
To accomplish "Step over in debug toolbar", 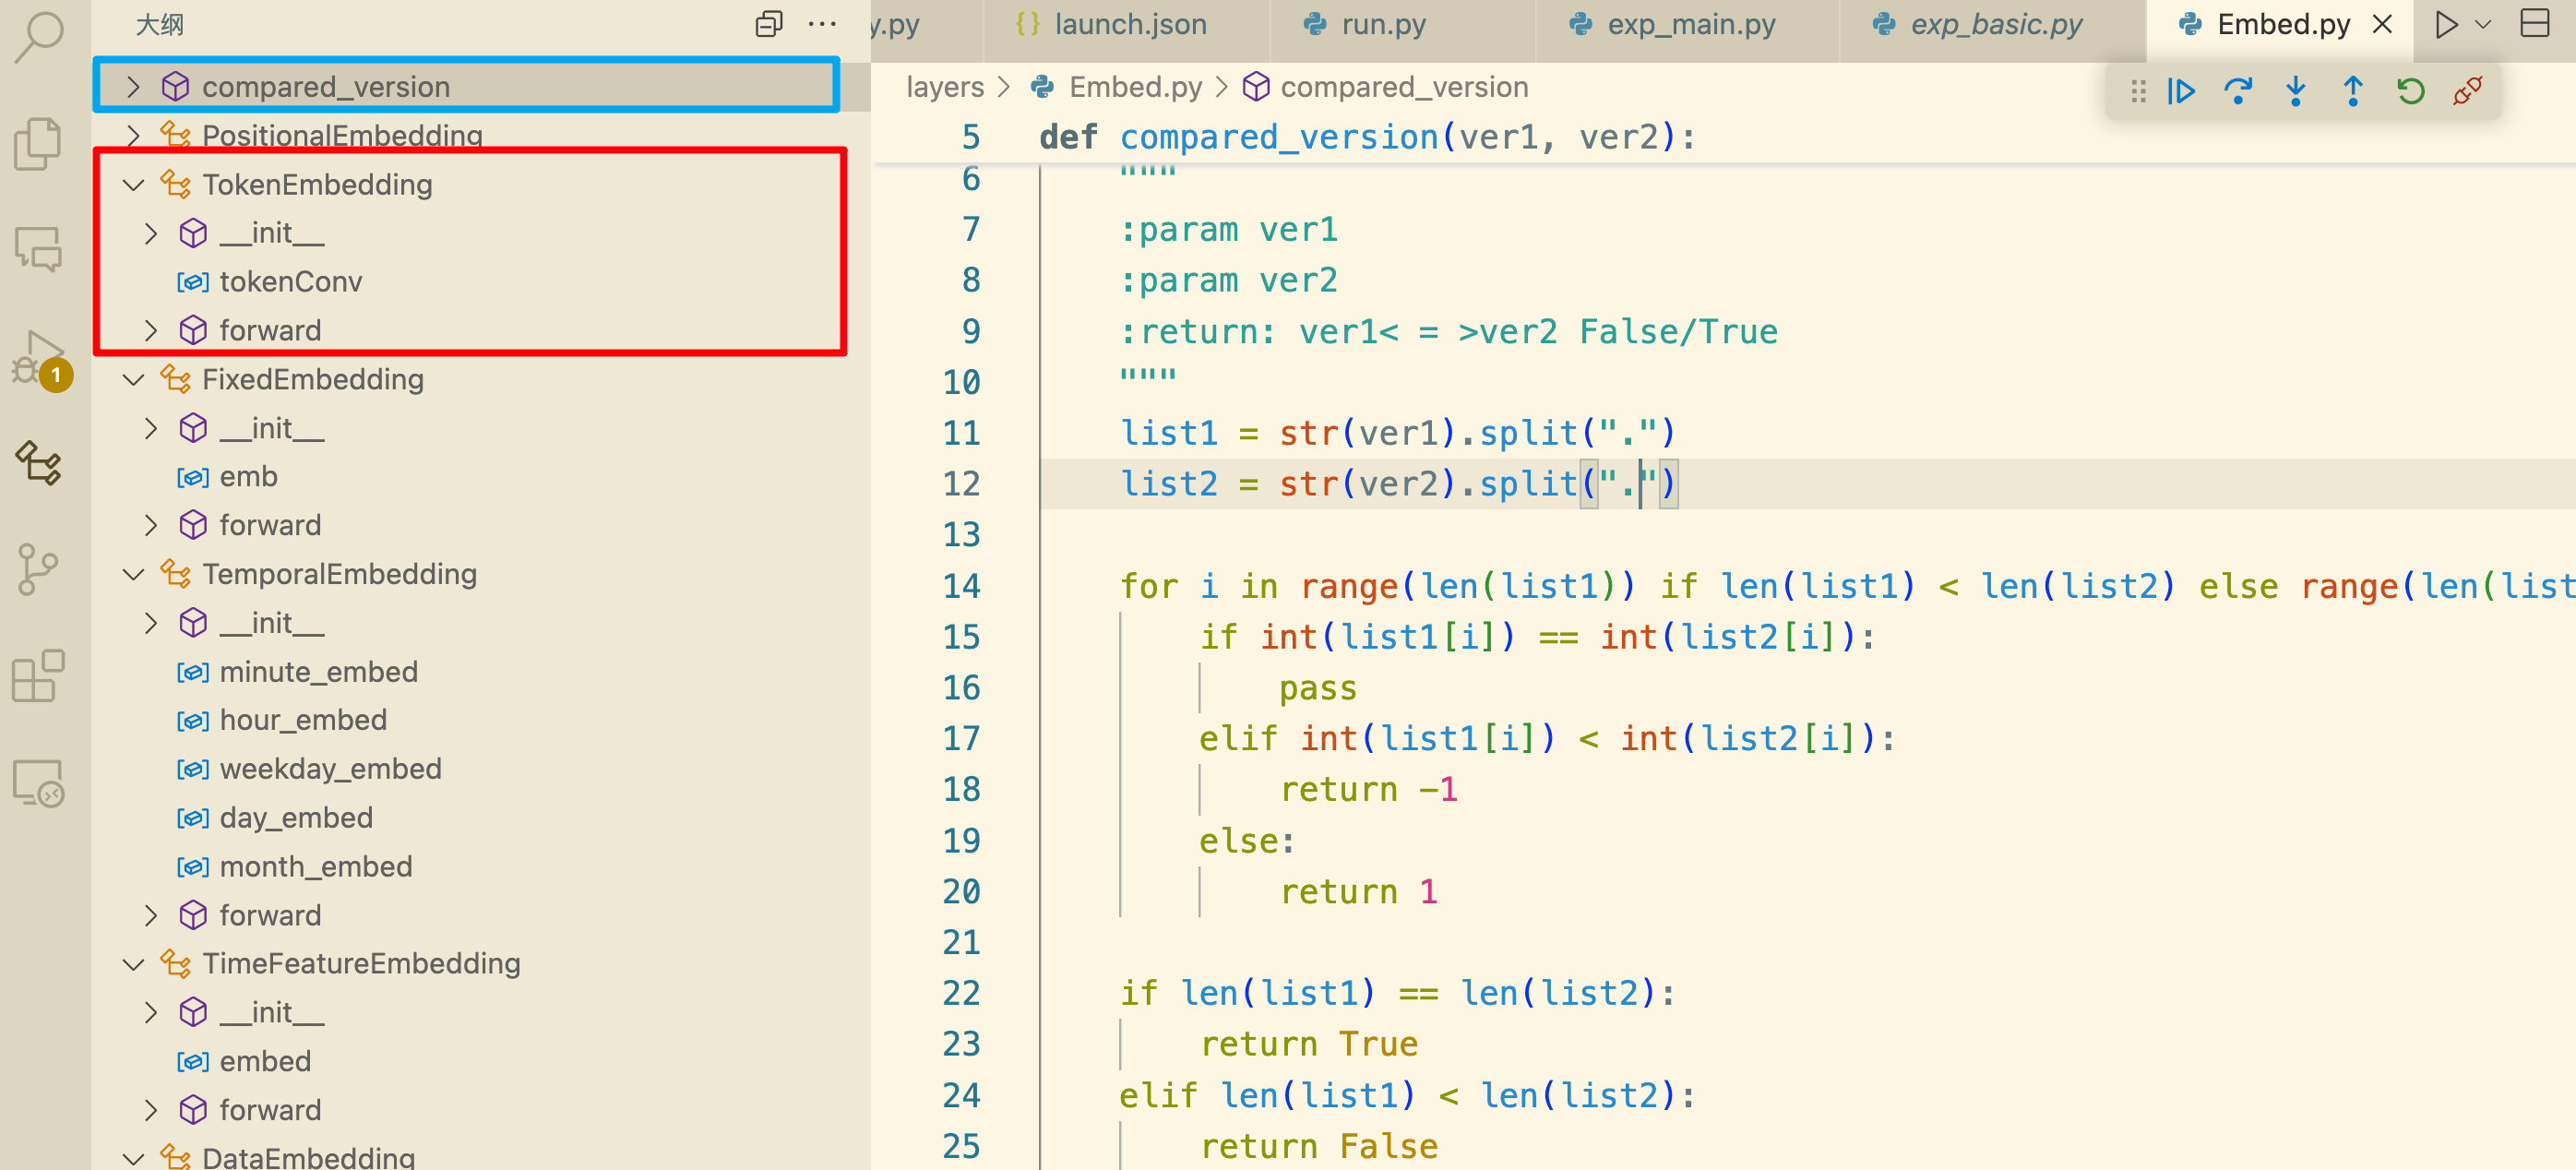I will (x=2238, y=91).
